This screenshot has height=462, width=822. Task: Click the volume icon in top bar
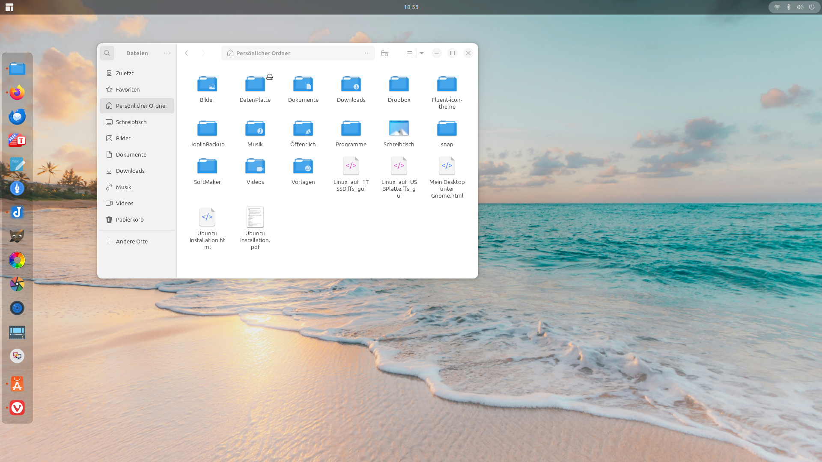[x=800, y=7]
